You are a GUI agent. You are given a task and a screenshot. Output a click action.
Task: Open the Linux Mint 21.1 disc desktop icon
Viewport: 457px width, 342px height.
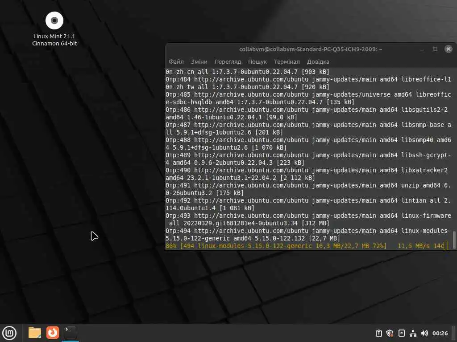click(x=54, y=20)
